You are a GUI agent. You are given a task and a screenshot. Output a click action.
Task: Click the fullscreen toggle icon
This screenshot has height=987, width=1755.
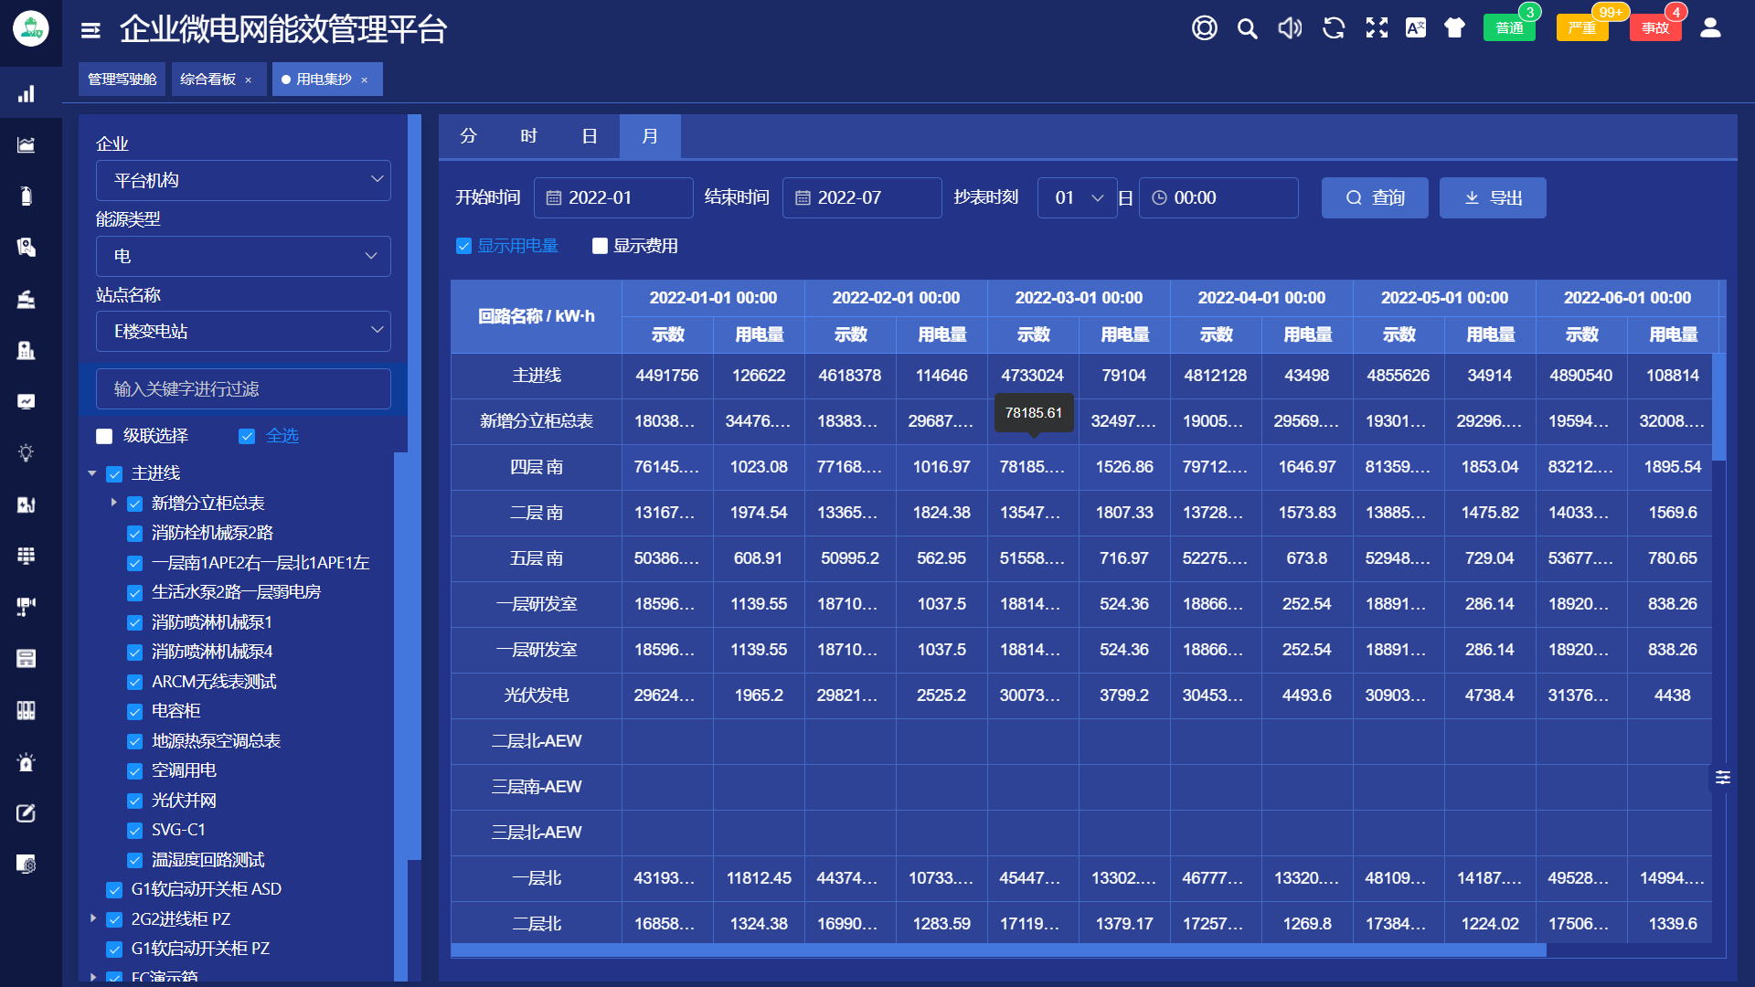[x=1377, y=28]
